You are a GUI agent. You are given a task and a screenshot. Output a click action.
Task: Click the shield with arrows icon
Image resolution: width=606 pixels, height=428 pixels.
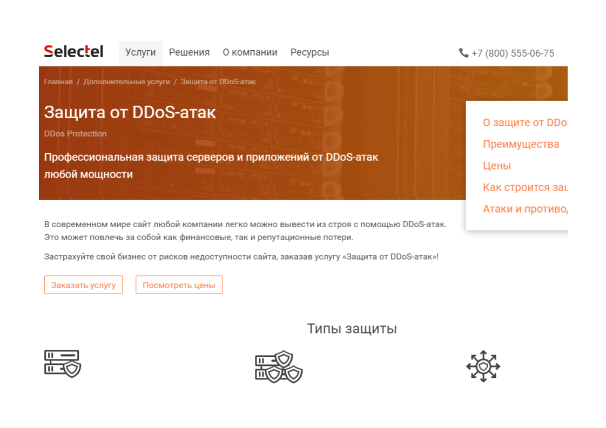[x=483, y=366]
